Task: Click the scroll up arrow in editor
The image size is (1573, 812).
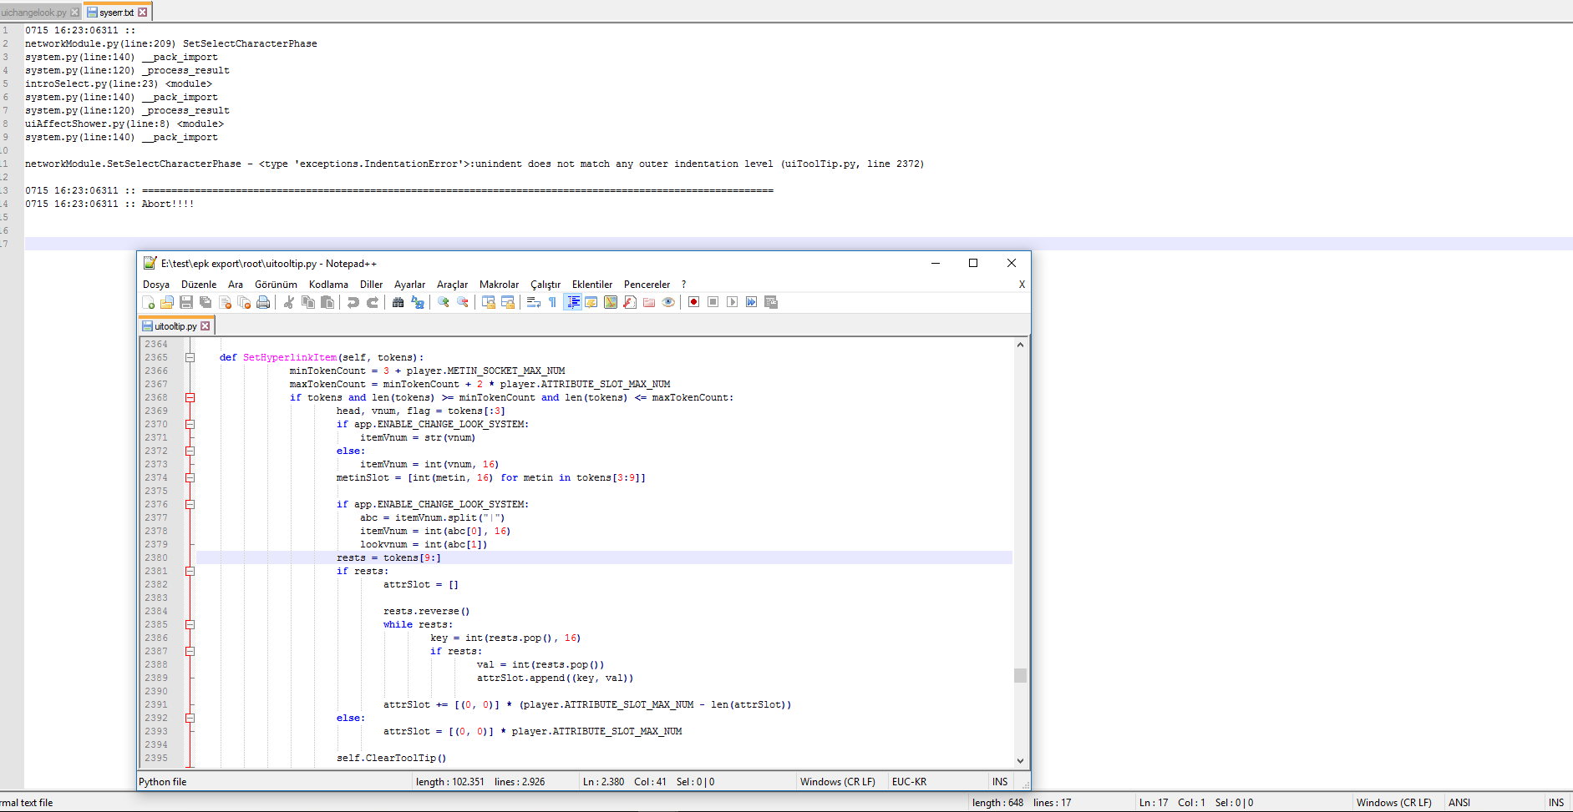Action: click(1020, 345)
